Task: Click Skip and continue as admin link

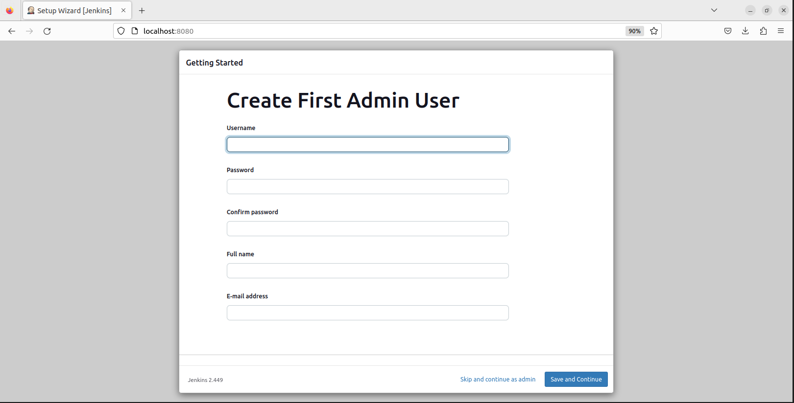Action: 498,380
